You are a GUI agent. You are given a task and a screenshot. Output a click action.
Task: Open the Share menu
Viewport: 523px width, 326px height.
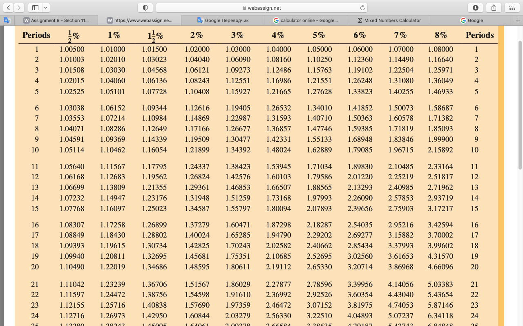pyautogui.click(x=493, y=7)
